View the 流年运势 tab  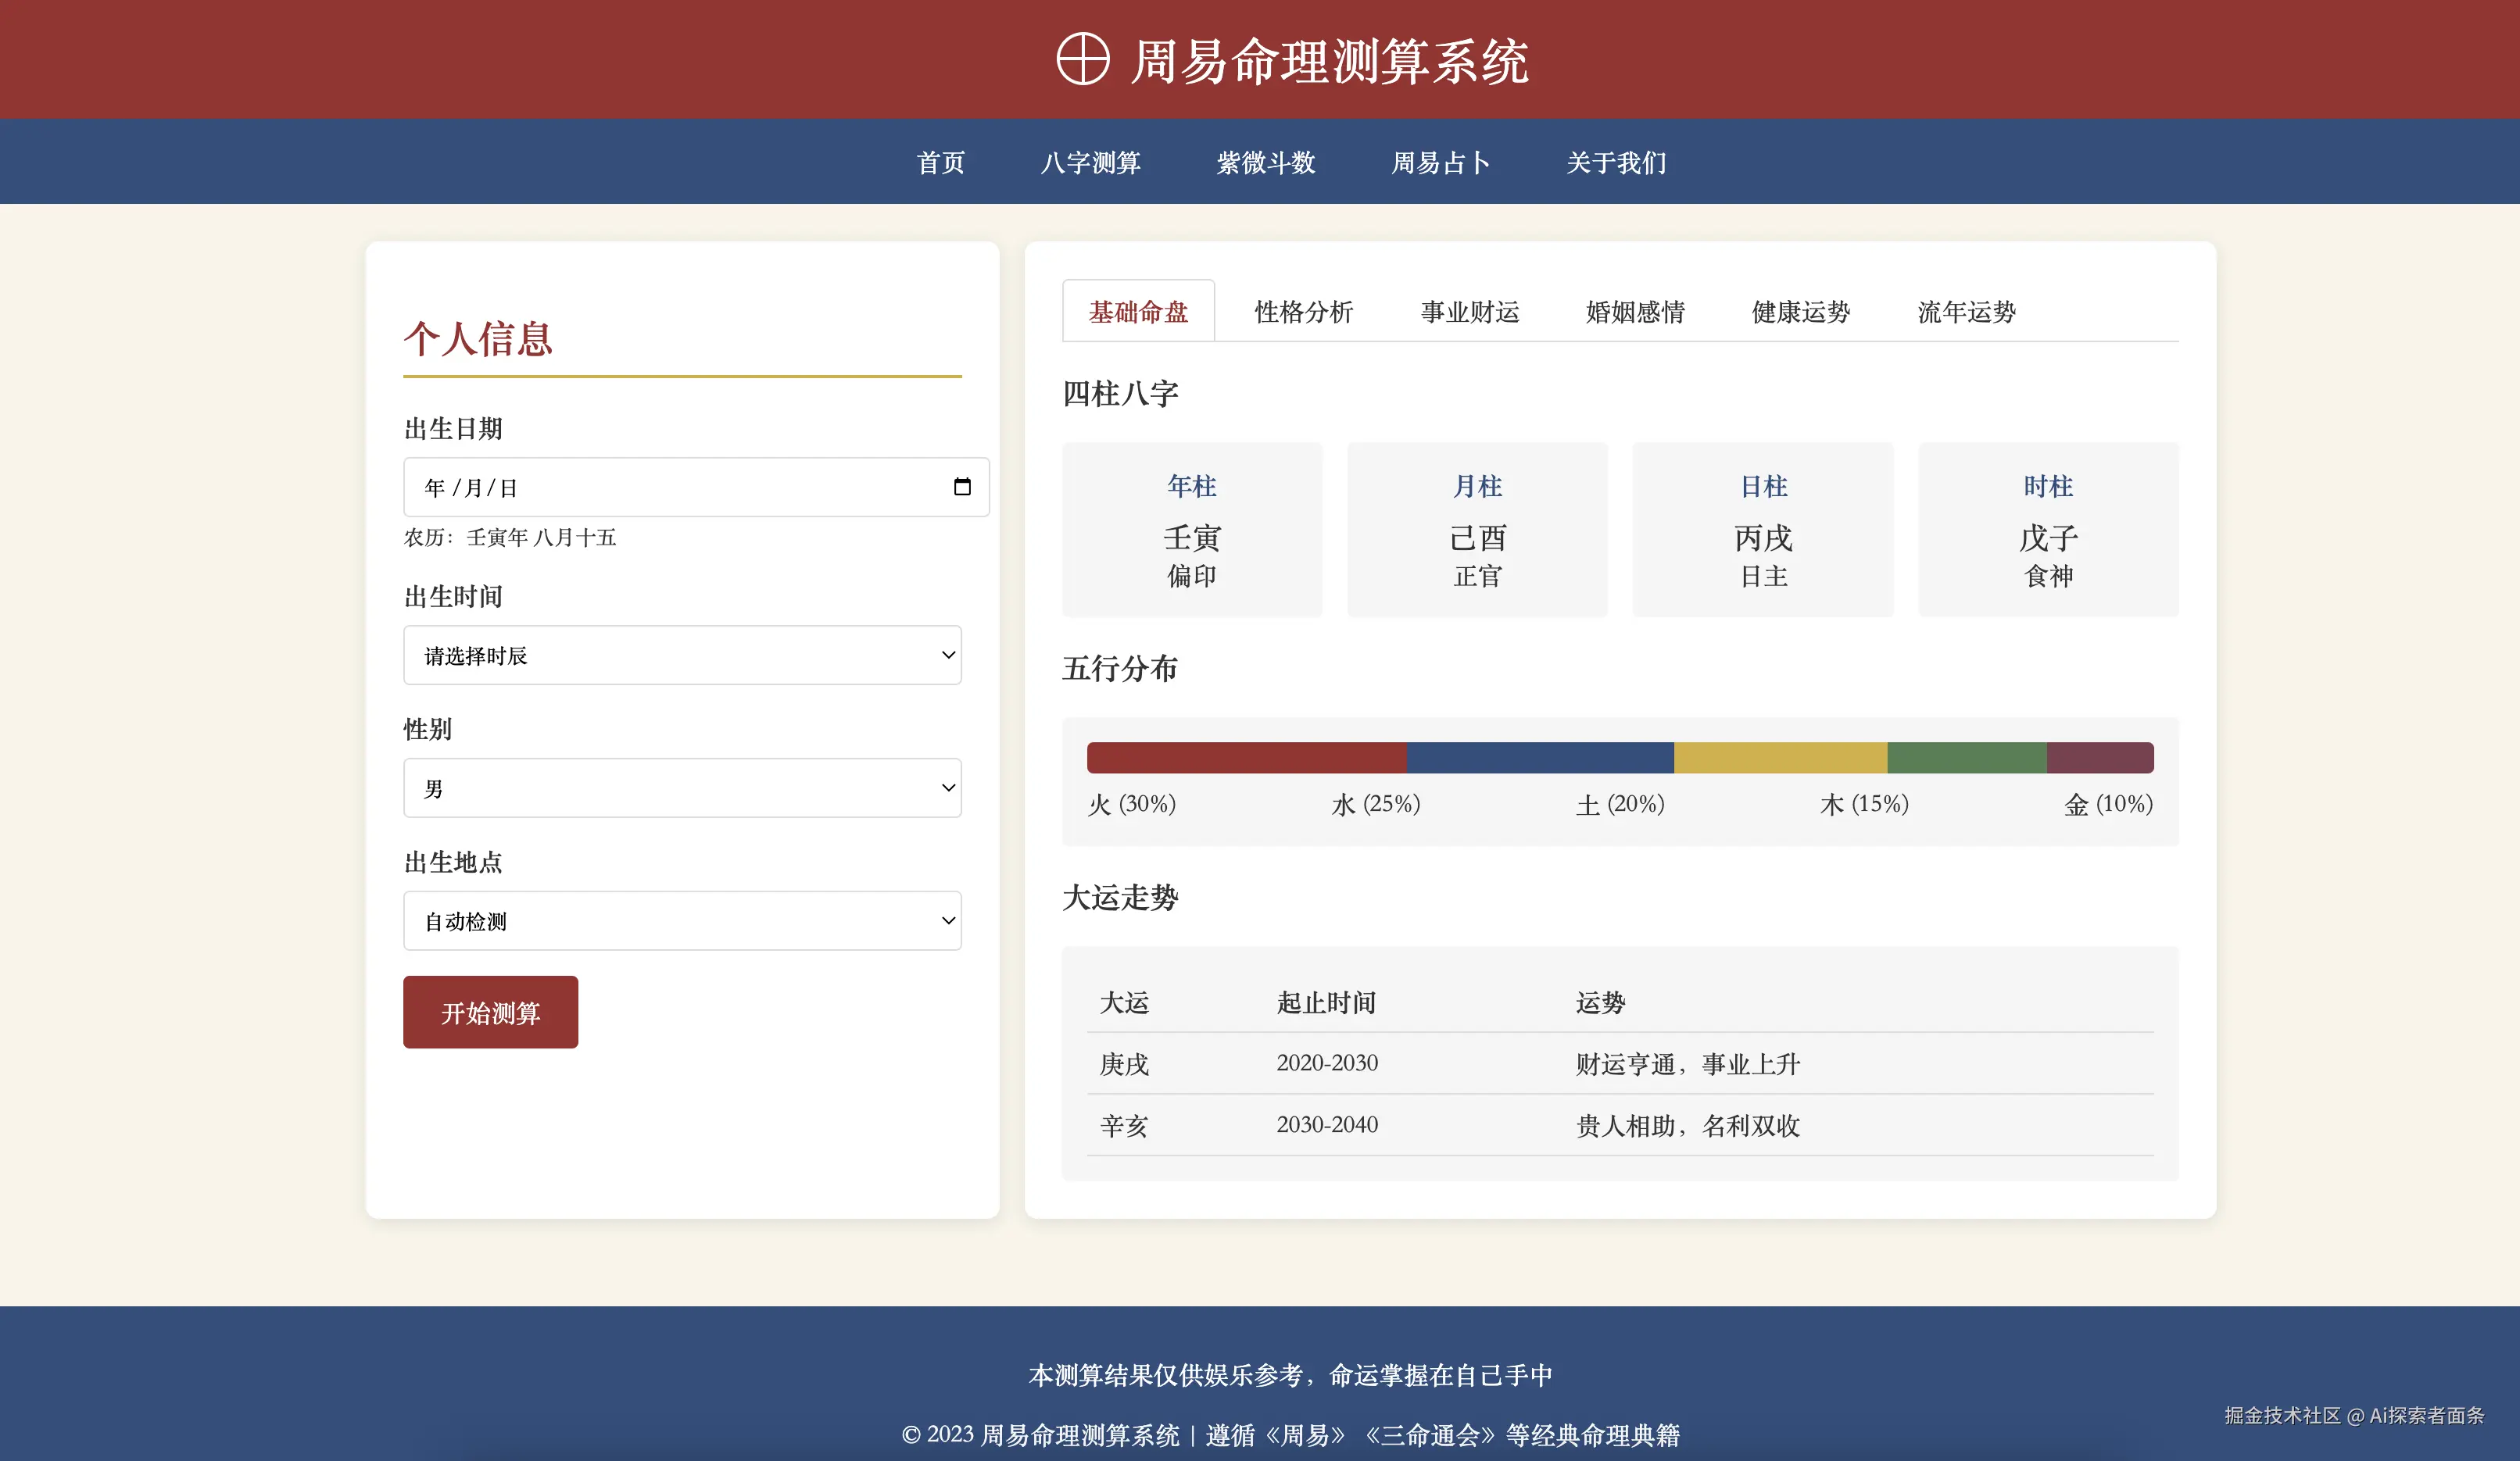tap(1966, 312)
